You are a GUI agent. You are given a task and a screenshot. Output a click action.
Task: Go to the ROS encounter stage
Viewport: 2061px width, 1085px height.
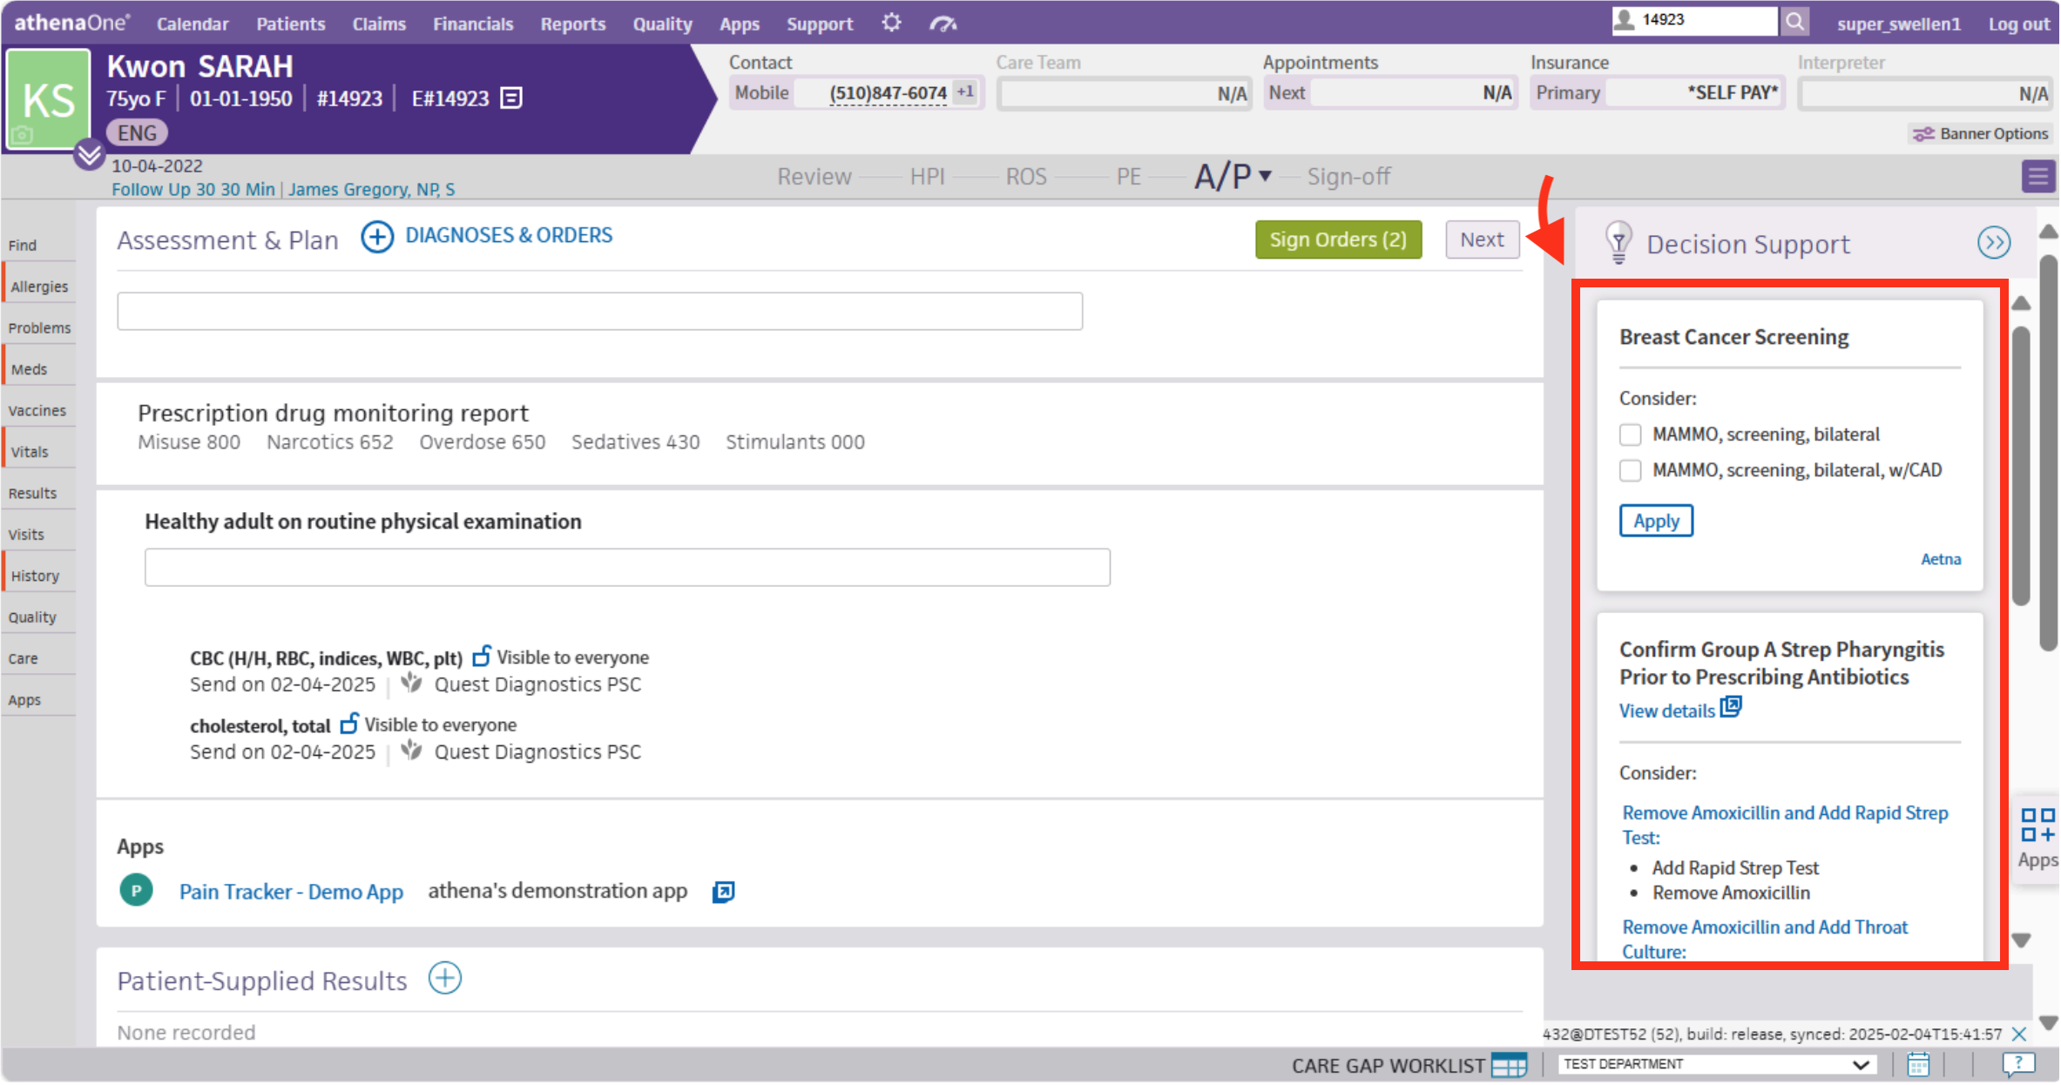click(x=1026, y=177)
